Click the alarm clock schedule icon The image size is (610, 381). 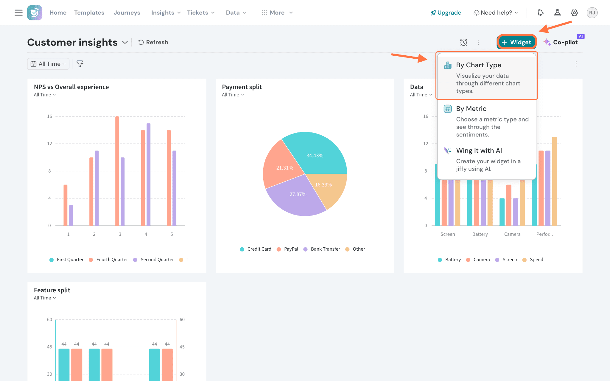click(x=463, y=42)
